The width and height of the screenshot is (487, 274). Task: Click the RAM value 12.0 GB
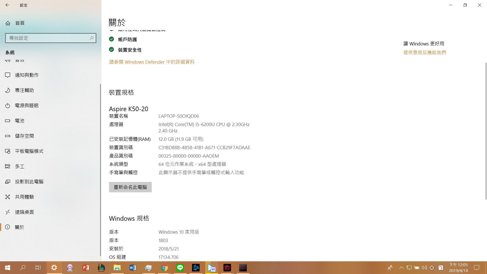(x=181, y=139)
